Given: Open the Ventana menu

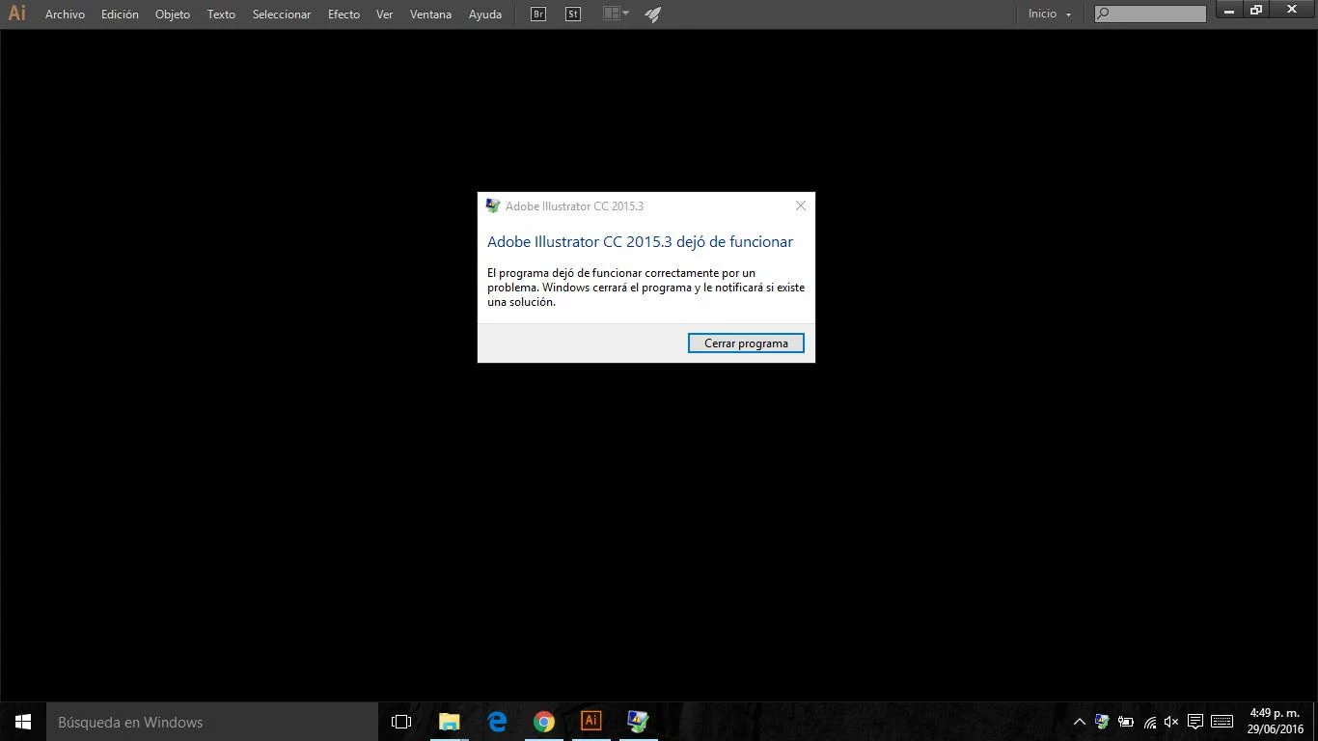Looking at the screenshot, I should tap(430, 14).
